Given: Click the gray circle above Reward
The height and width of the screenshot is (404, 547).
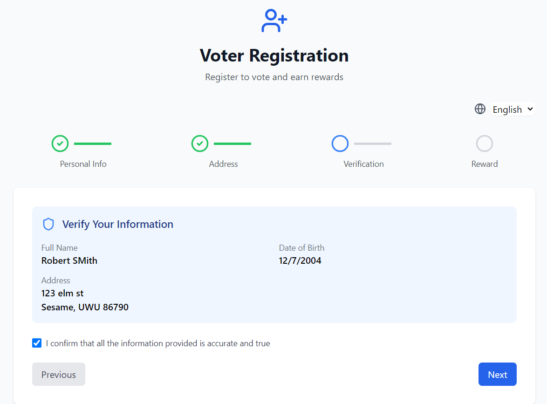Looking at the screenshot, I should [x=485, y=143].
